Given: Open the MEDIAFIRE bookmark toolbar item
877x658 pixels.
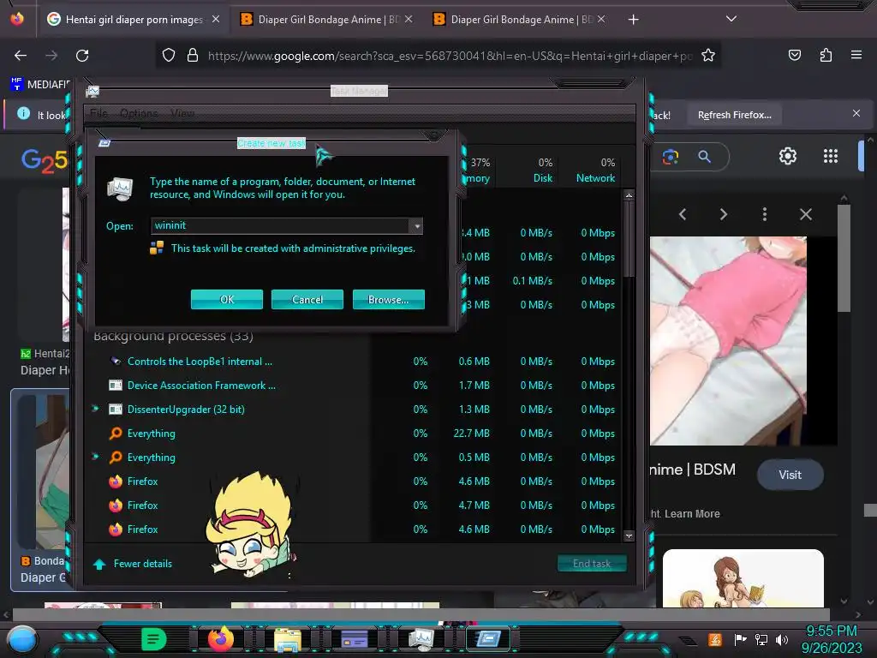Looking at the screenshot, I should 39,85.
